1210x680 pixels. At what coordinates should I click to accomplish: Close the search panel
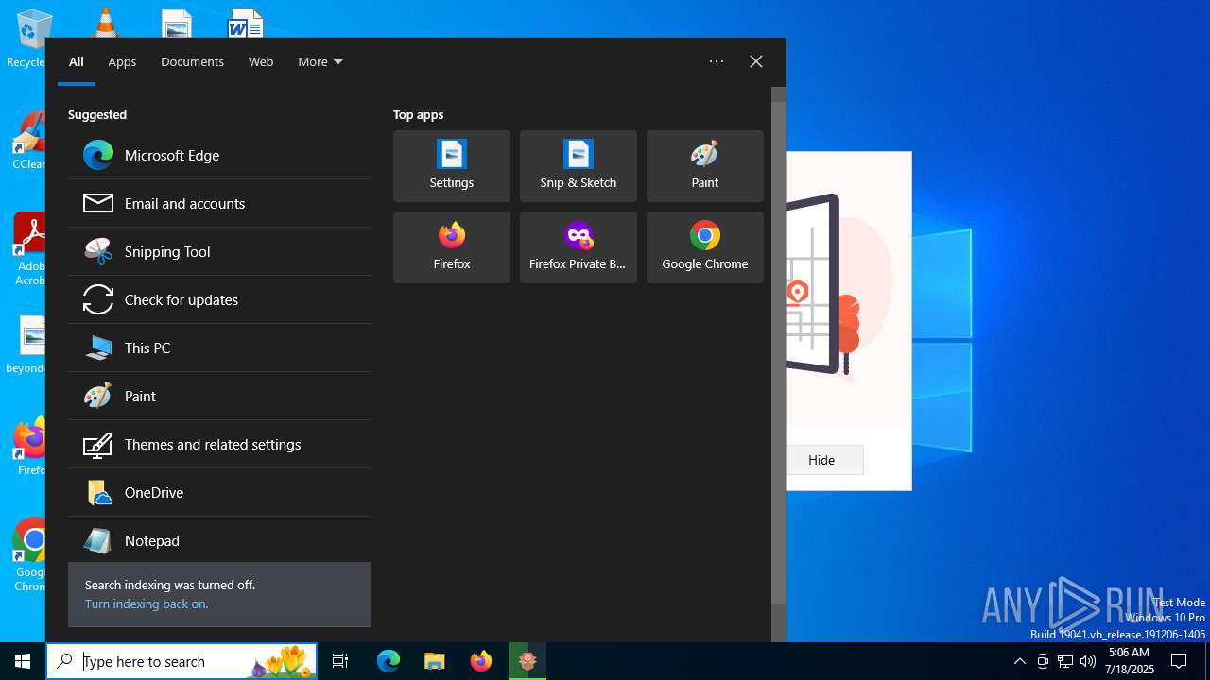tap(756, 61)
